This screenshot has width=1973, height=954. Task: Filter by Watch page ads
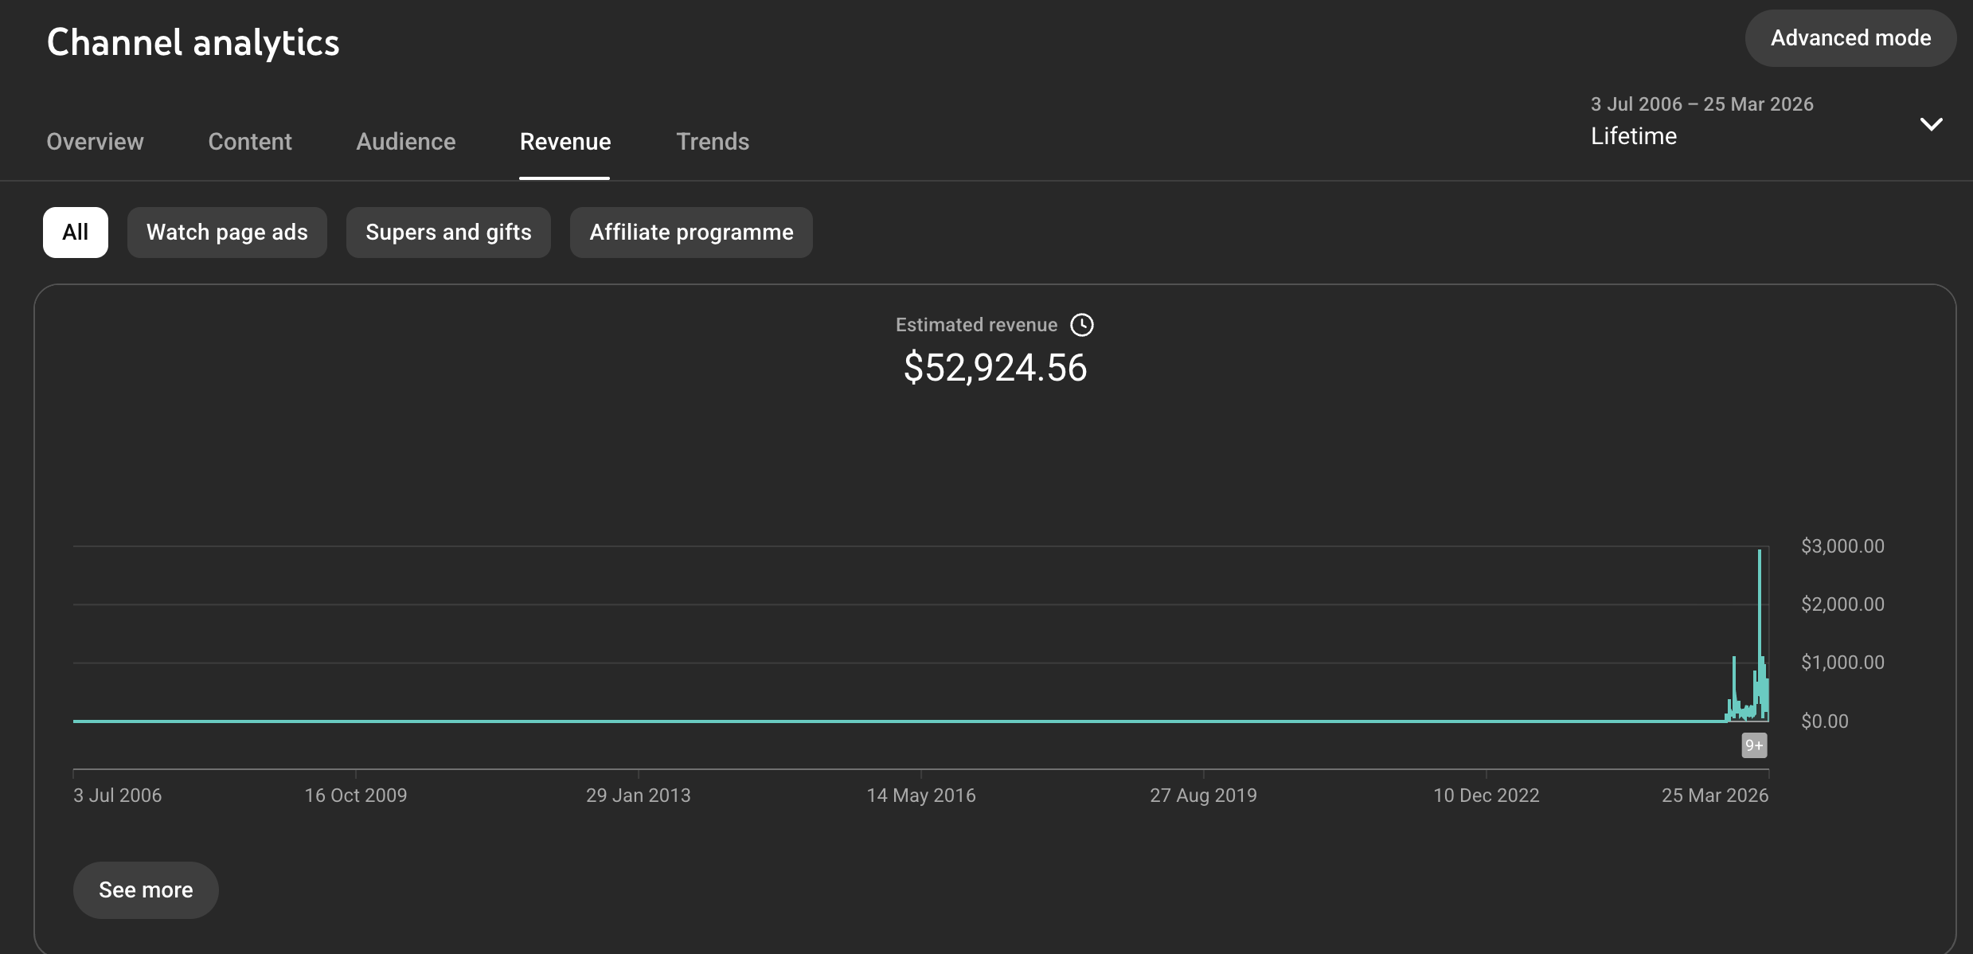click(227, 233)
